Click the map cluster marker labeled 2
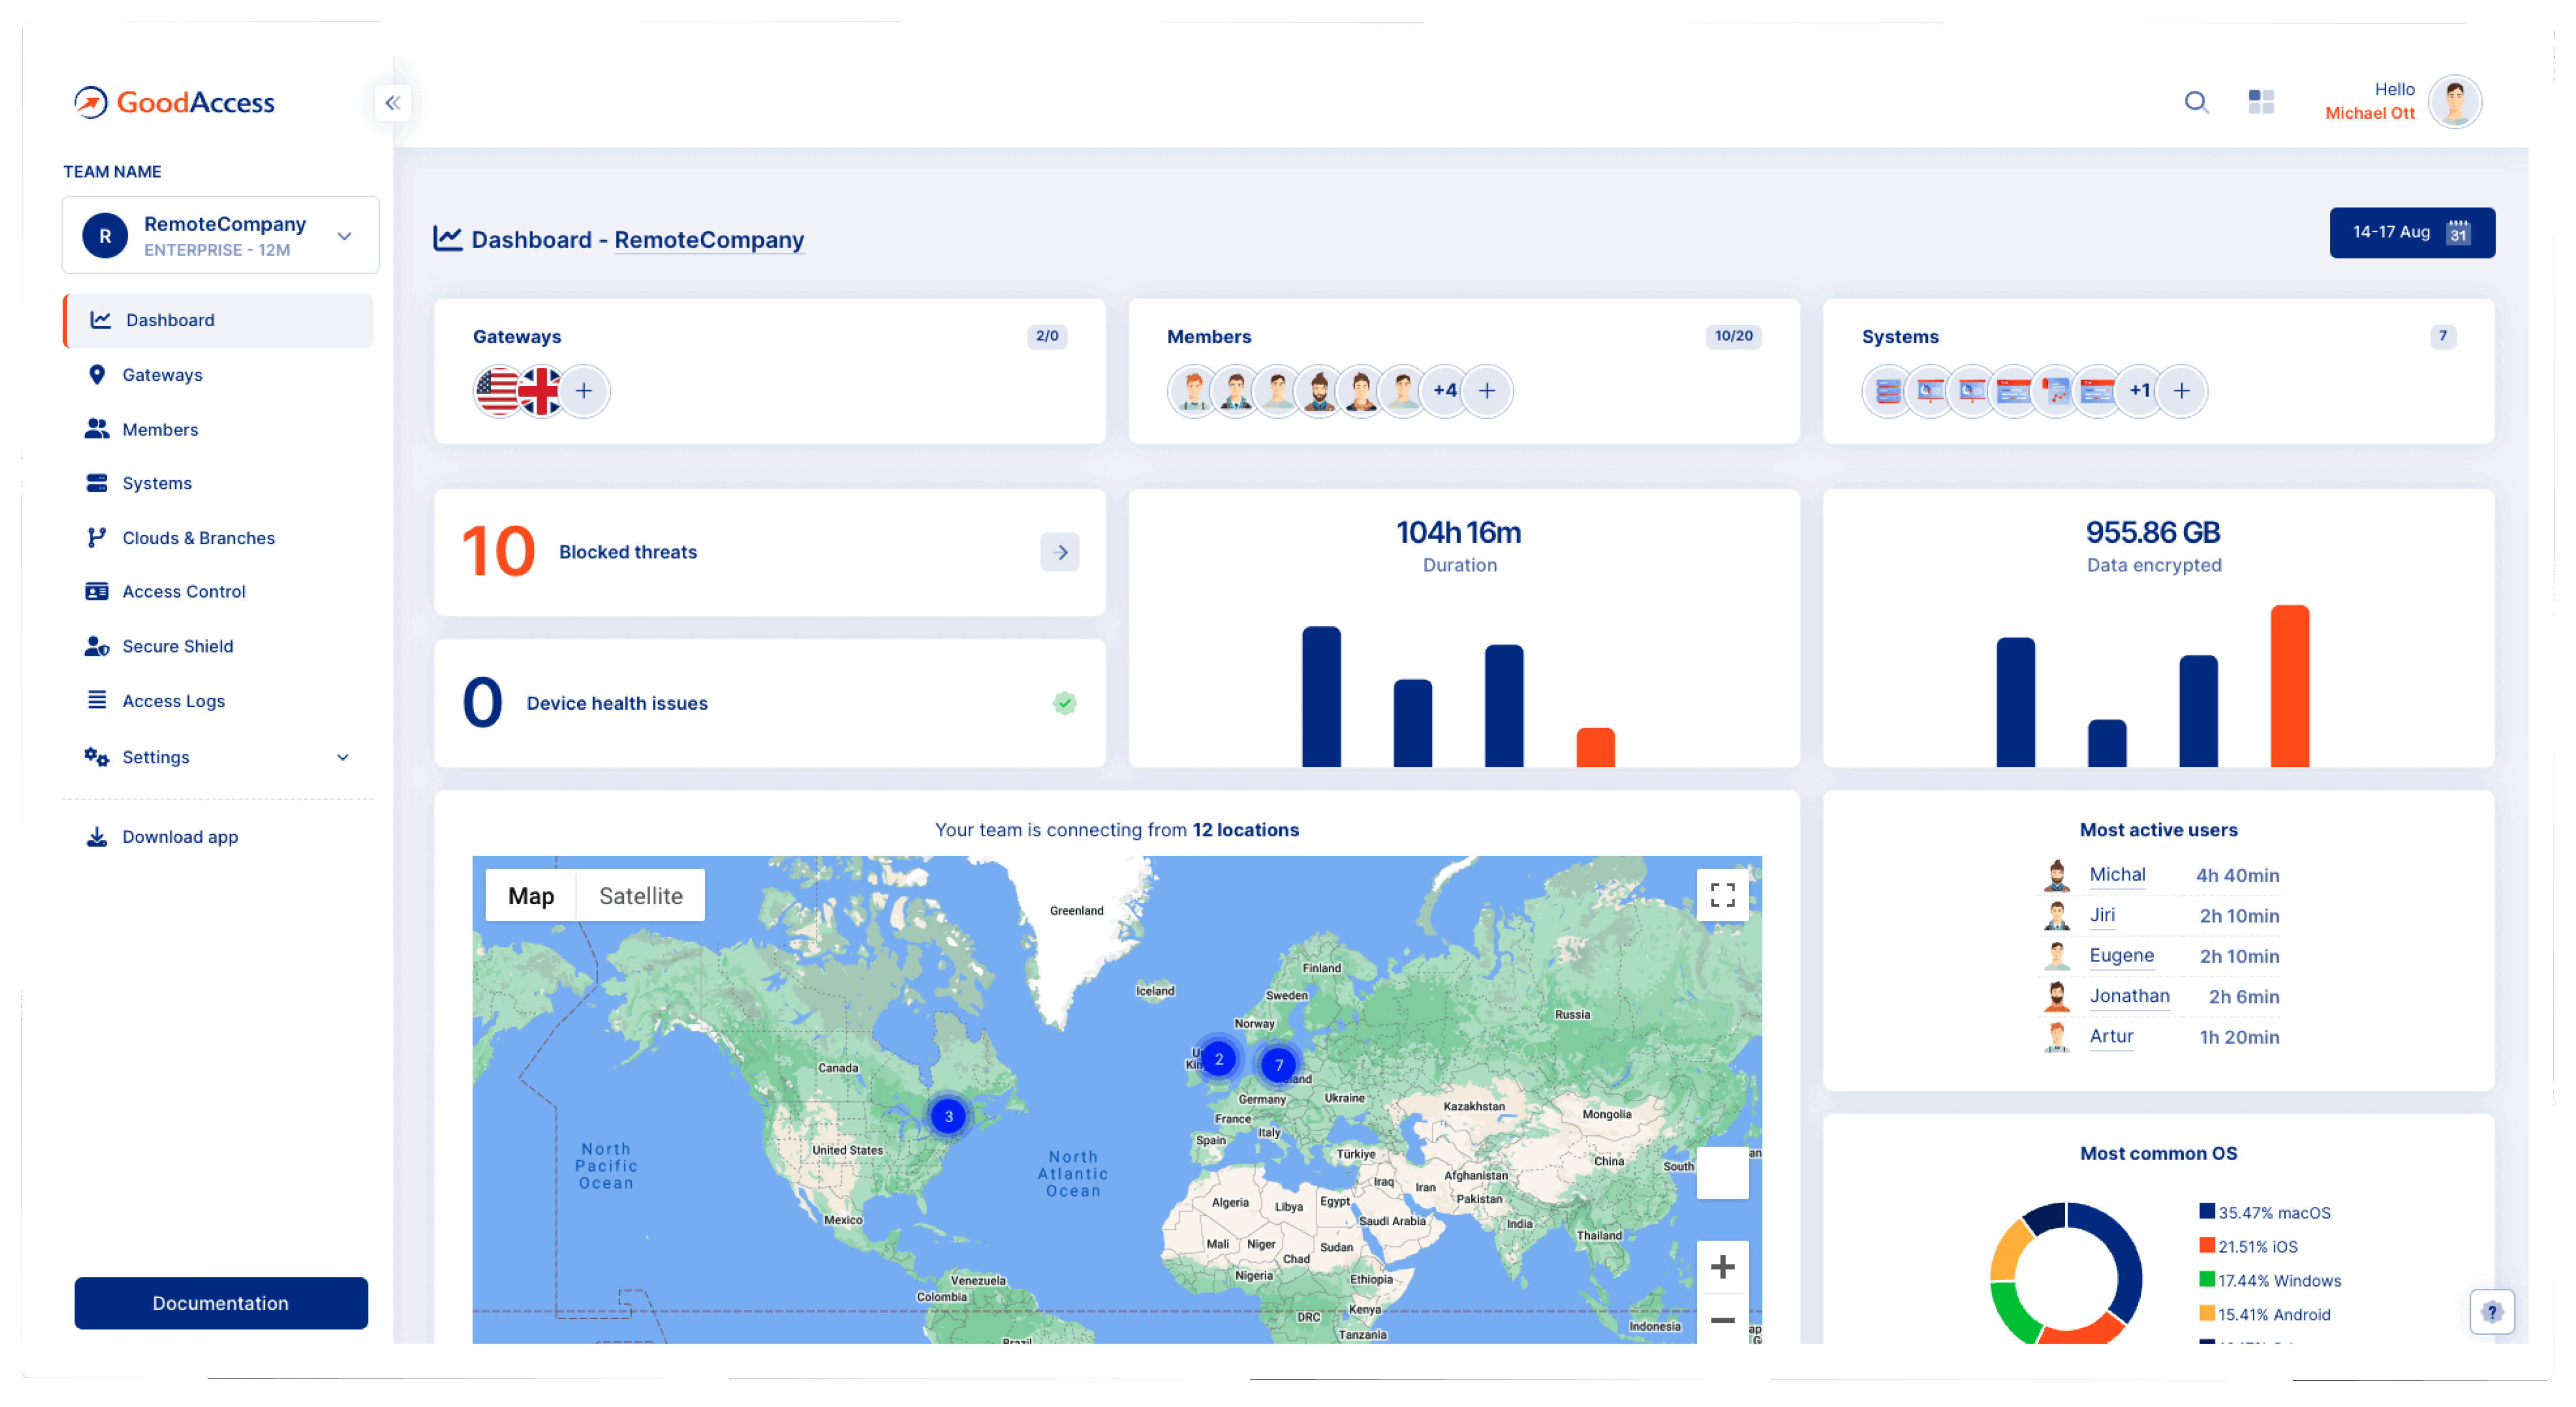2576x1407 pixels. point(1218,1059)
